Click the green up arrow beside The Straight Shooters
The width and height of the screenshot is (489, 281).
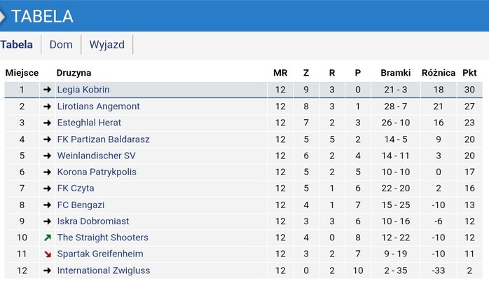pos(48,238)
